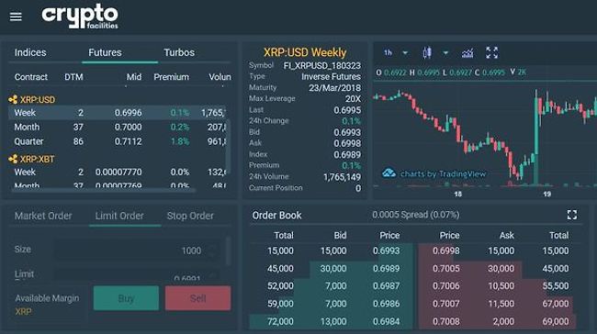Sort by the Mid column header
This screenshot has width=597, height=334.
tap(134, 77)
